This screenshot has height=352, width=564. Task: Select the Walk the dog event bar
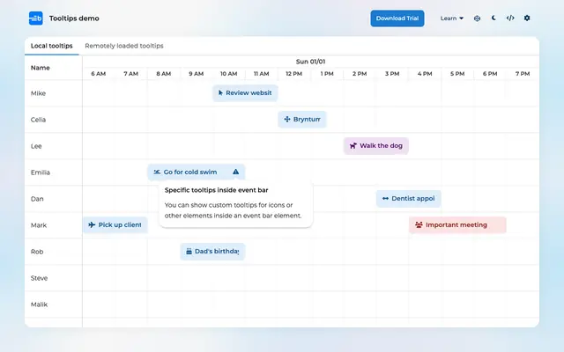[376, 146]
